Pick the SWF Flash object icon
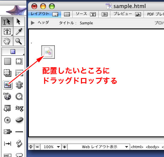164x157 pixels. [7, 97]
